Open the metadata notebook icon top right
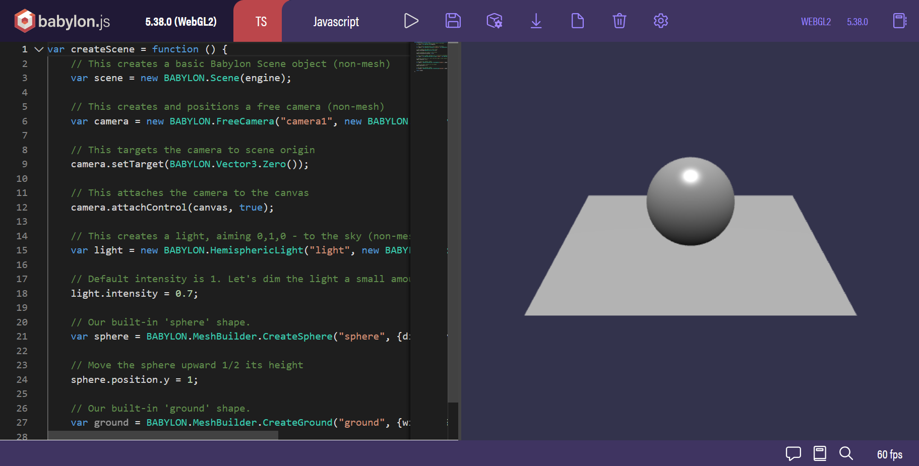Image resolution: width=919 pixels, height=466 pixels. tap(899, 21)
